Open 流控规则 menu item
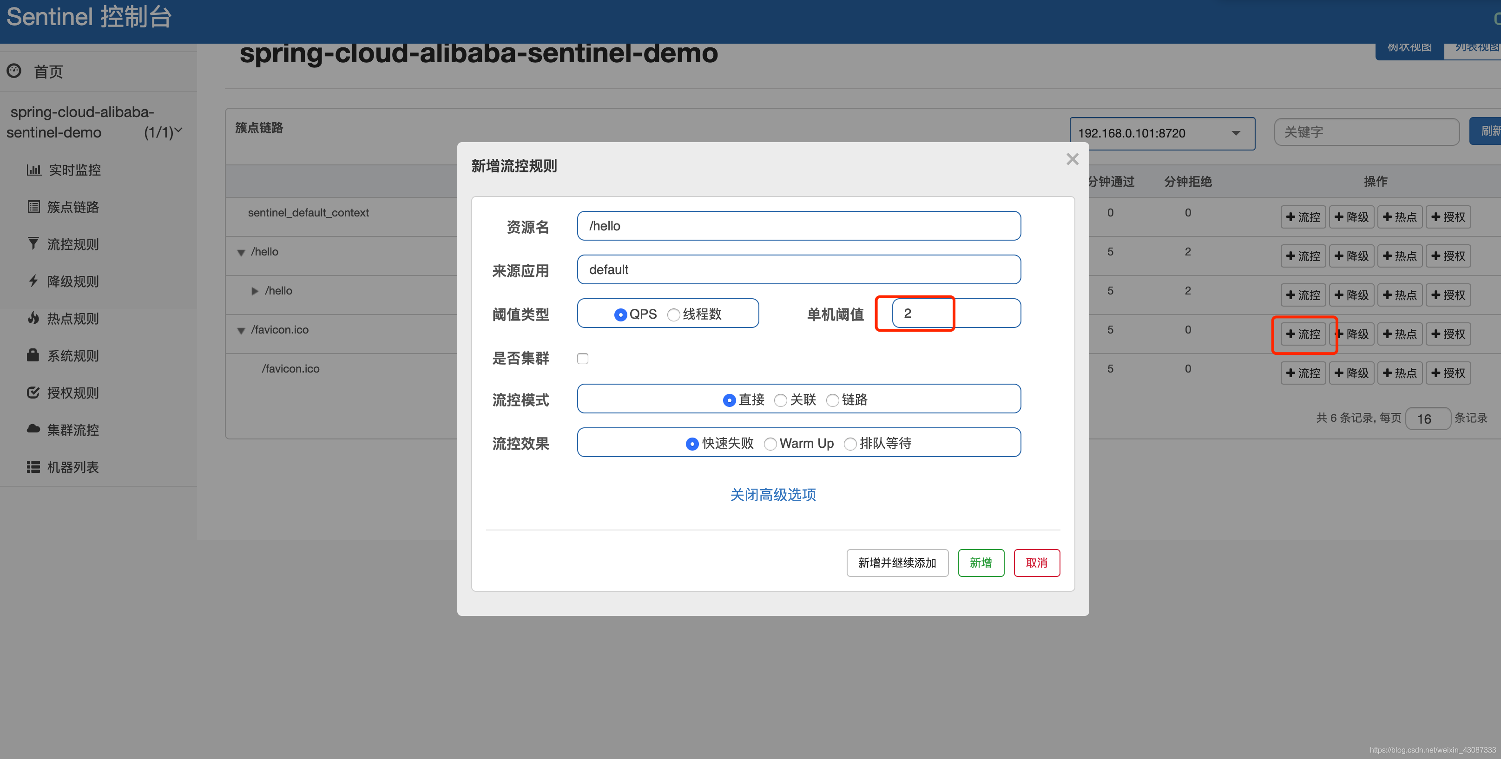The height and width of the screenshot is (759, 1501). tap(73, 244)
